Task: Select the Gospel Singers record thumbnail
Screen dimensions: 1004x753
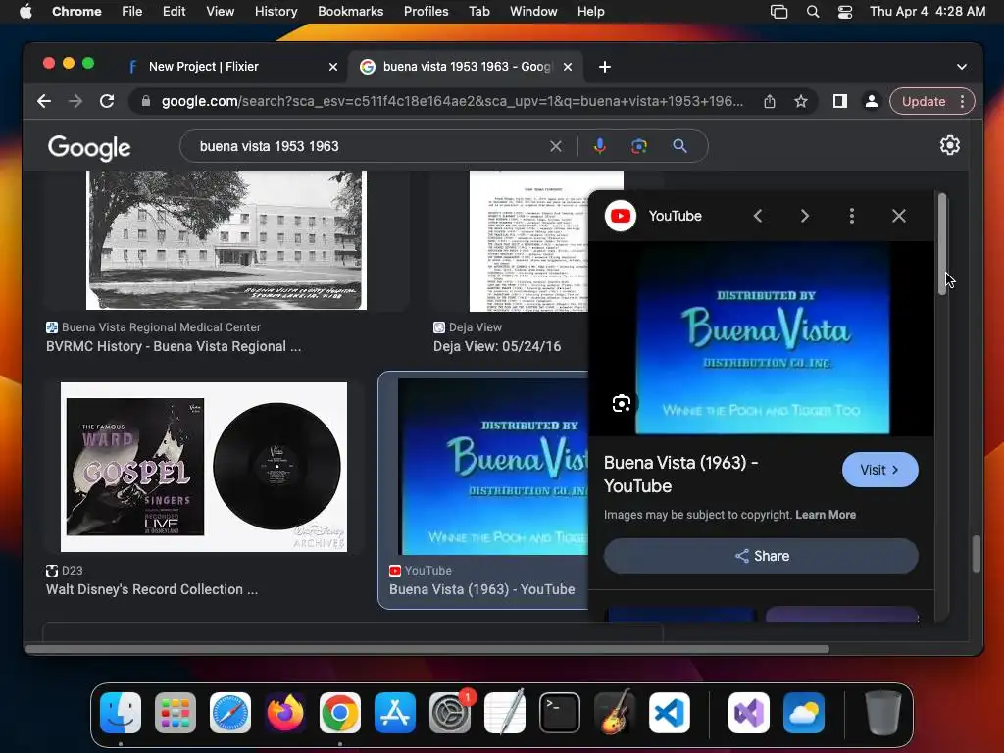Action: (x=204, y=468)
